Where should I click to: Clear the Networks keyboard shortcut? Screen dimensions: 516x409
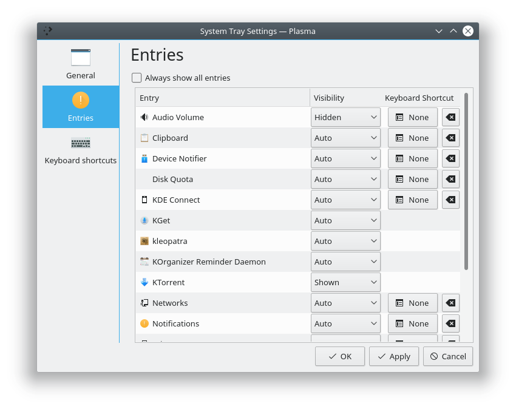click(x=450, y=303)
